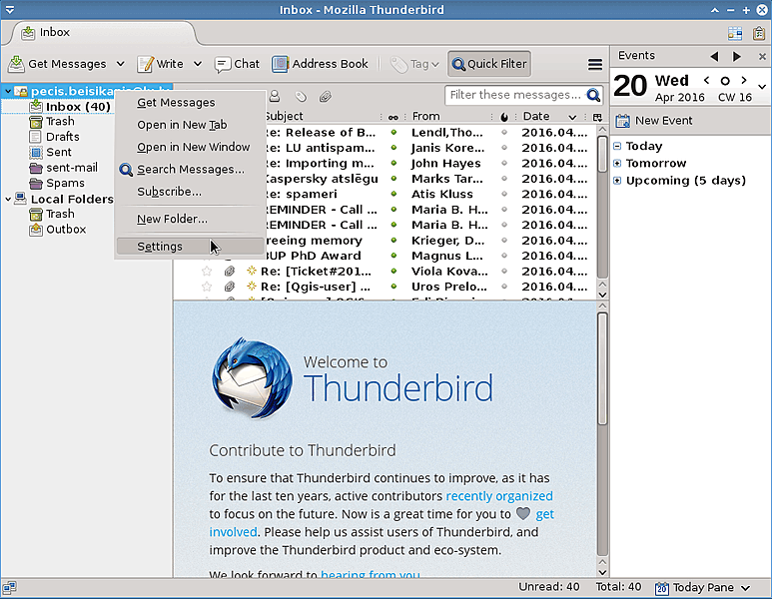Toggle the Quick Filter button
Screen dimensions: 772x599
click(489, 64)
